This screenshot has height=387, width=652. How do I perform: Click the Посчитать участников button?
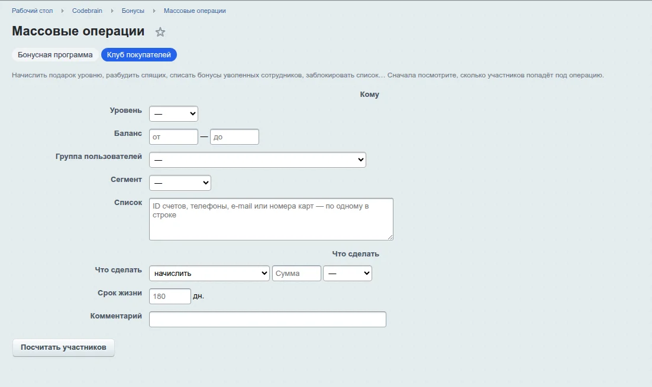click(64, 347)
